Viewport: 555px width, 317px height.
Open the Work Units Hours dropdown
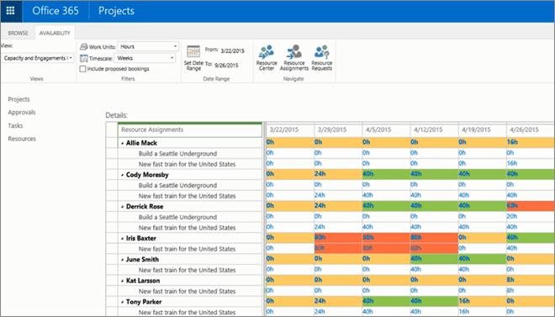(x=148, y=46)
